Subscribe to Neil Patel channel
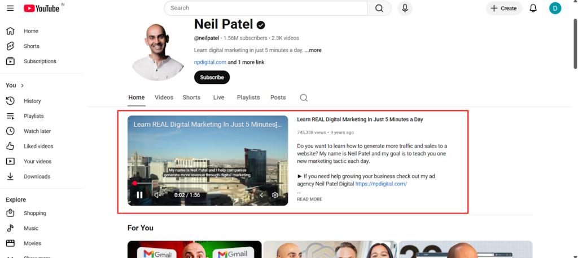The image size is (578, 258). tap(212, 77)
